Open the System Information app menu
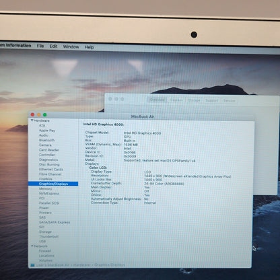This screenshot has height=280, width=280. click(x=15, y=45)
